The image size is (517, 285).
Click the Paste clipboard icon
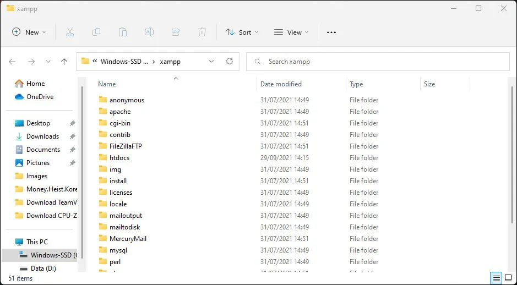click(123, 32)
